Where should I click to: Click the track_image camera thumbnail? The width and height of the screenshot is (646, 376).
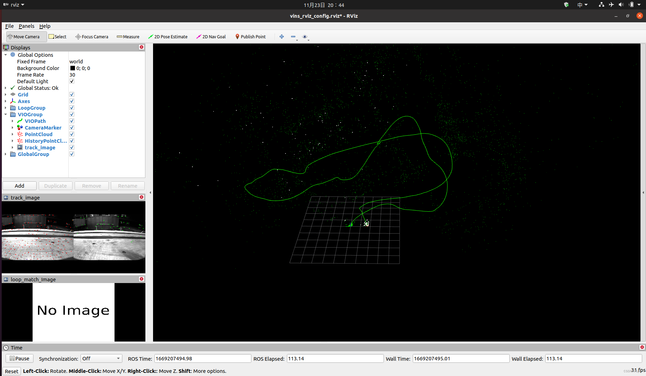point(74,237)
